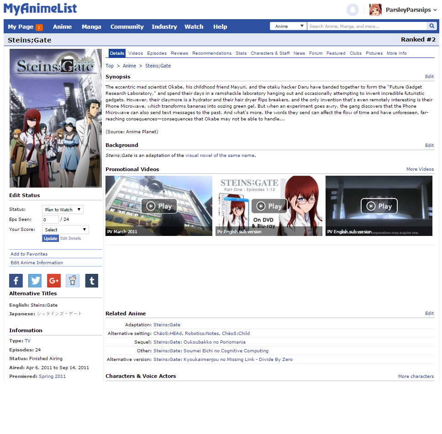442x434 pixels.
Task: Click the search magnifier button
Action: click(x=431, y=26)
